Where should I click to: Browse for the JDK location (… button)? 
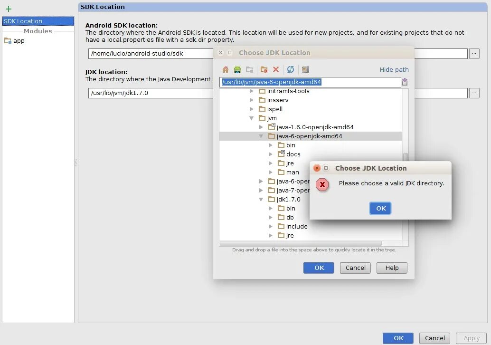click(474, 93)
